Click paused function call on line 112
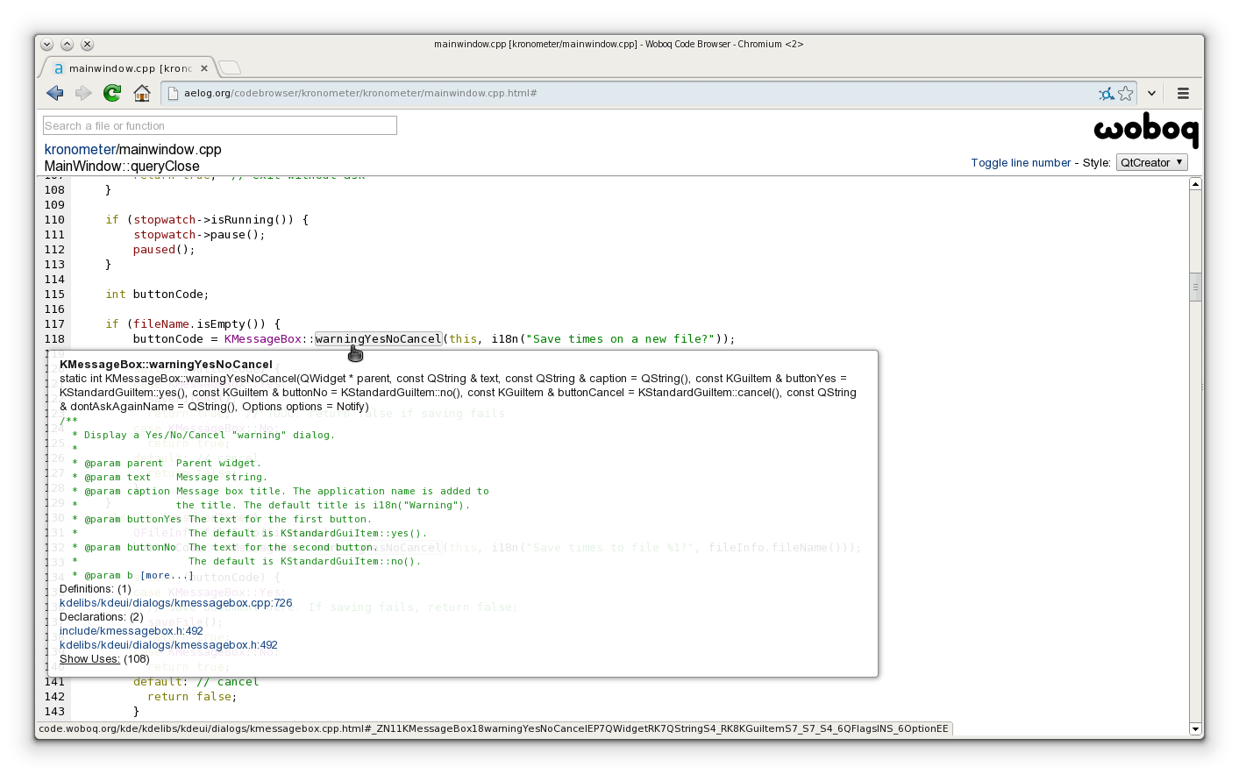Image resolution: width=1239 pixels, height=774 pixels. 154,250
